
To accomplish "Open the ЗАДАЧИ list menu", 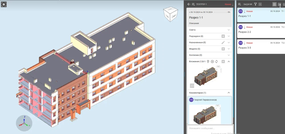I will pyautogui.click(x=240, y=4).
